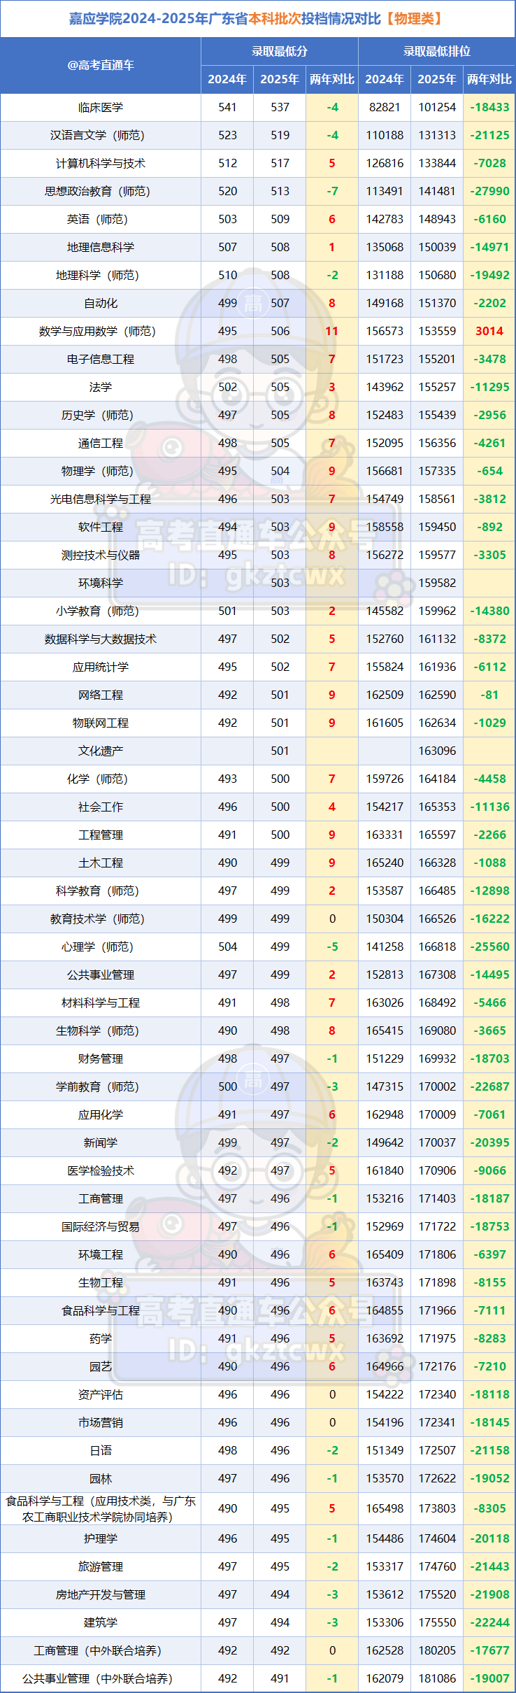Click the 园林 row label
The width and height of the screenshot is (516, 1693).
[x=101, y=1478]
